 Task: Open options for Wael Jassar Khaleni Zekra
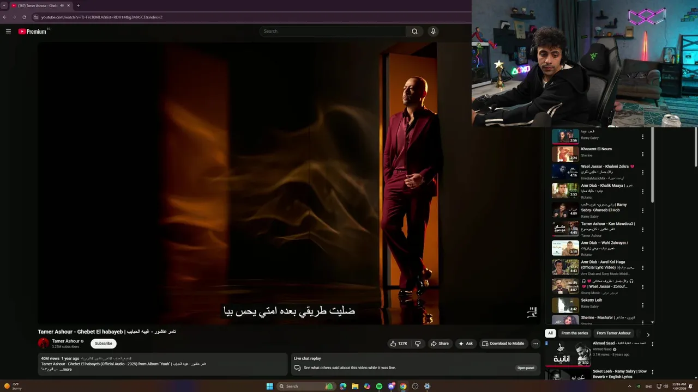tap(642, 172)
